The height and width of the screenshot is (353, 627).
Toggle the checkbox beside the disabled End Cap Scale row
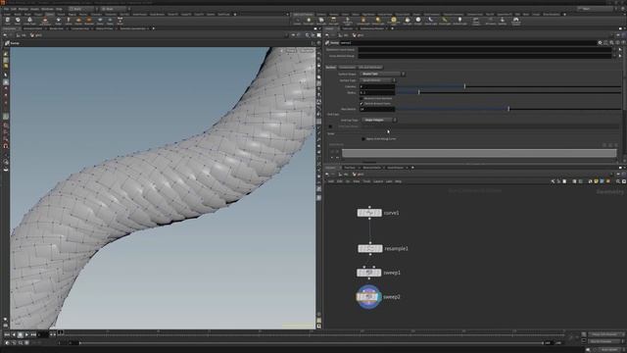[x=330, y=126]
